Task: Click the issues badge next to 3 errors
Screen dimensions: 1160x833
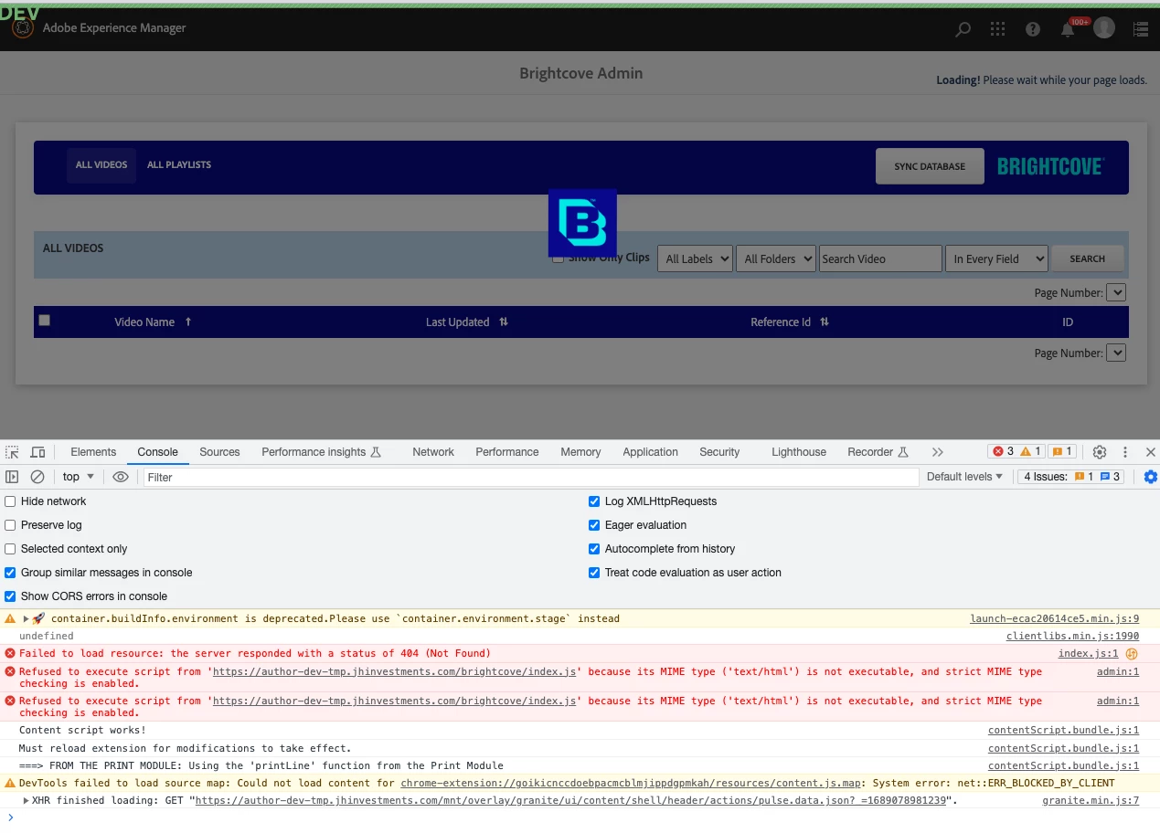Action: (1061, 451)
